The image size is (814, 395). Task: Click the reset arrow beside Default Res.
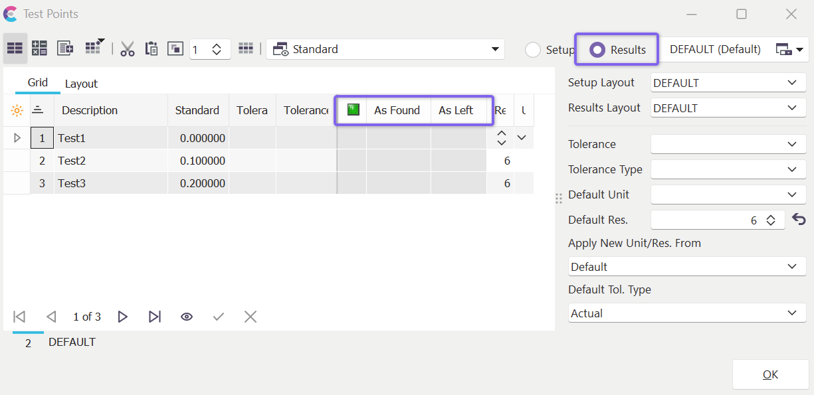click(x=799, y=220)
